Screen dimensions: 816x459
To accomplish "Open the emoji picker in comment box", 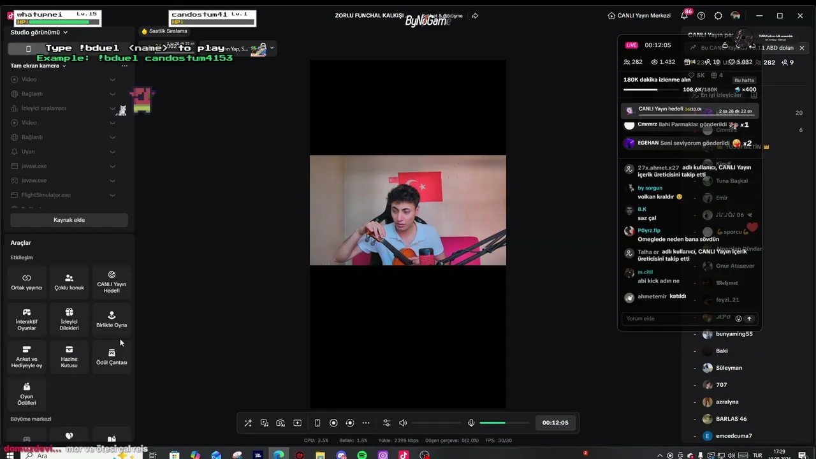I will point(738,319).
